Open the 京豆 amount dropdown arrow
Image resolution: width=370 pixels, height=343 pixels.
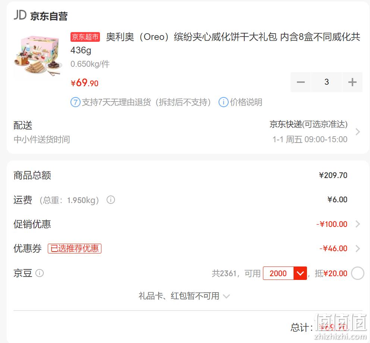pyautogui.click(x=300, y=273)
